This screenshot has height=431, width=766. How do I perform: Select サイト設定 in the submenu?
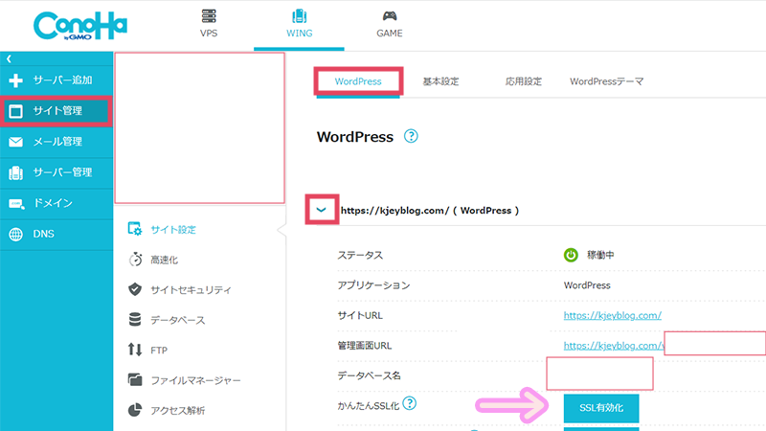(x=173, y=230)
